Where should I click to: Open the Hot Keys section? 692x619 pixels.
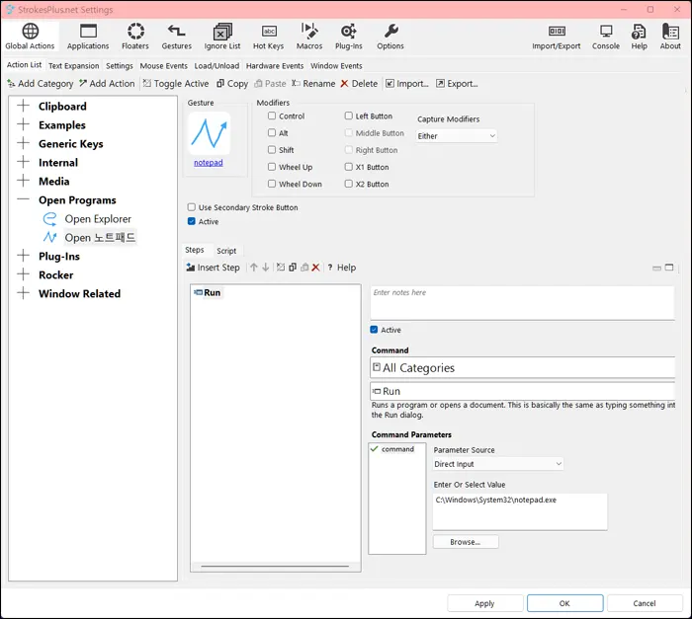268,37
